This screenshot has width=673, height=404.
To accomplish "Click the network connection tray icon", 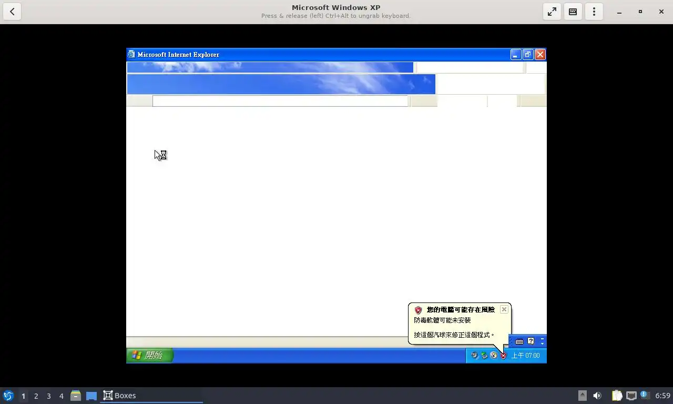I will click(x=484, y=356).
